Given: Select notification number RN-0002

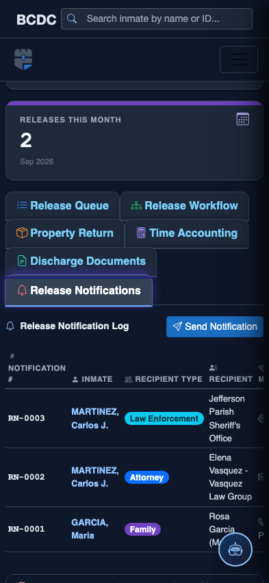Looking at the screenshot, I should (x=27, y=477).
